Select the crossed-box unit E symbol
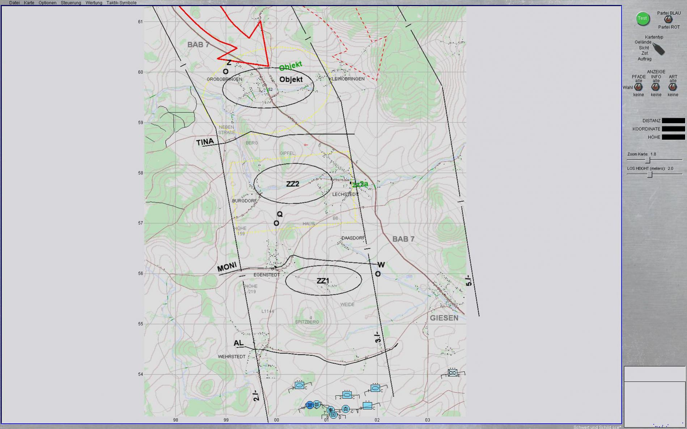 click(453, 373)
